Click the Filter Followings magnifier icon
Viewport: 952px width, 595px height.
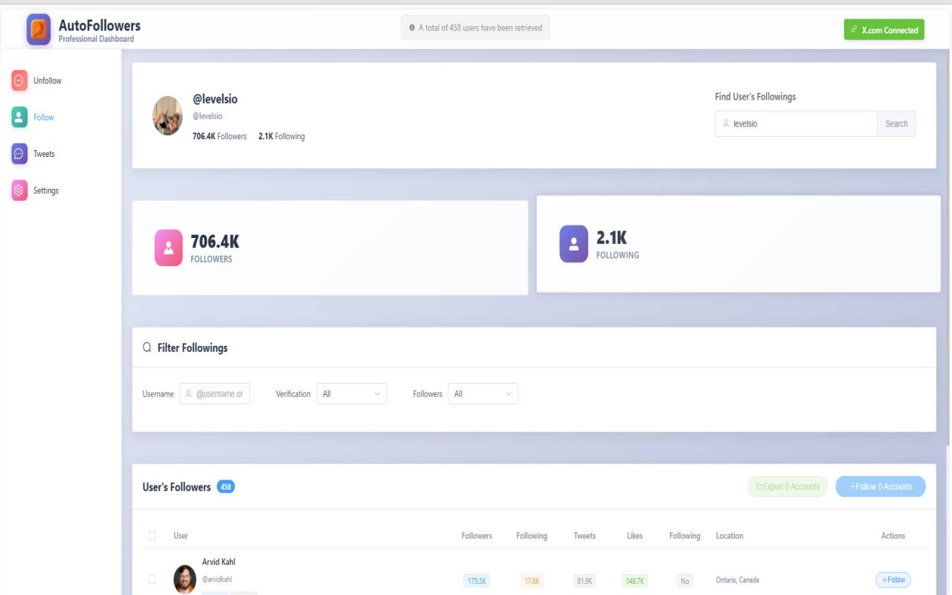pyautogui.click(x=147, y=347)
